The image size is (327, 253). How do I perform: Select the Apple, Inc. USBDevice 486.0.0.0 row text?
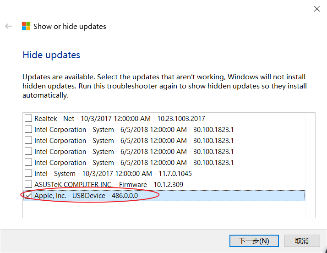86,196
